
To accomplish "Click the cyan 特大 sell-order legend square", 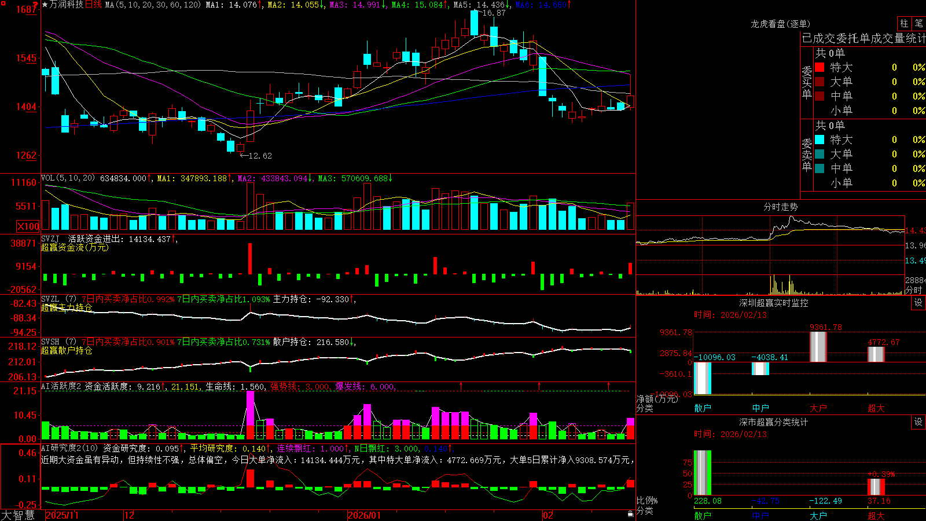I will (x=820, y=140).
